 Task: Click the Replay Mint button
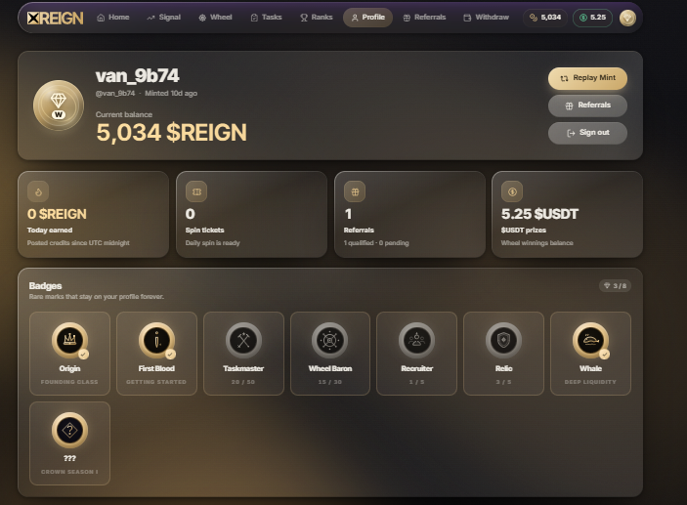[x=587, y=78]
